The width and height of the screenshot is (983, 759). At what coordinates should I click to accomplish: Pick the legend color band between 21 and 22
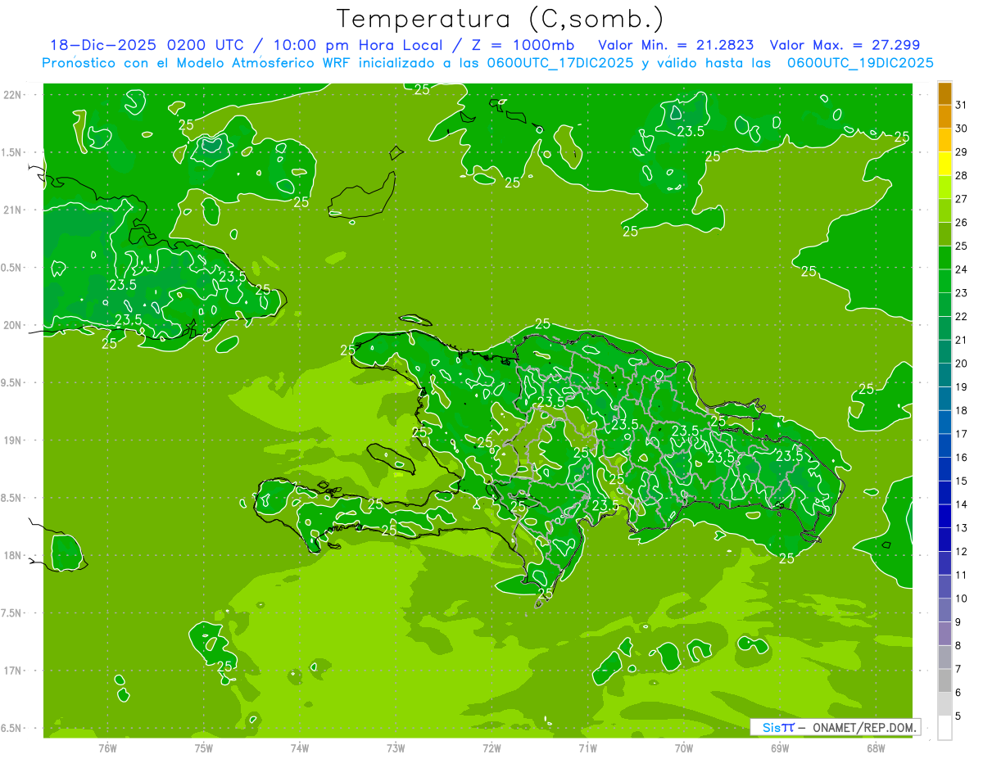pyautogui.click(x=944, y=328)
